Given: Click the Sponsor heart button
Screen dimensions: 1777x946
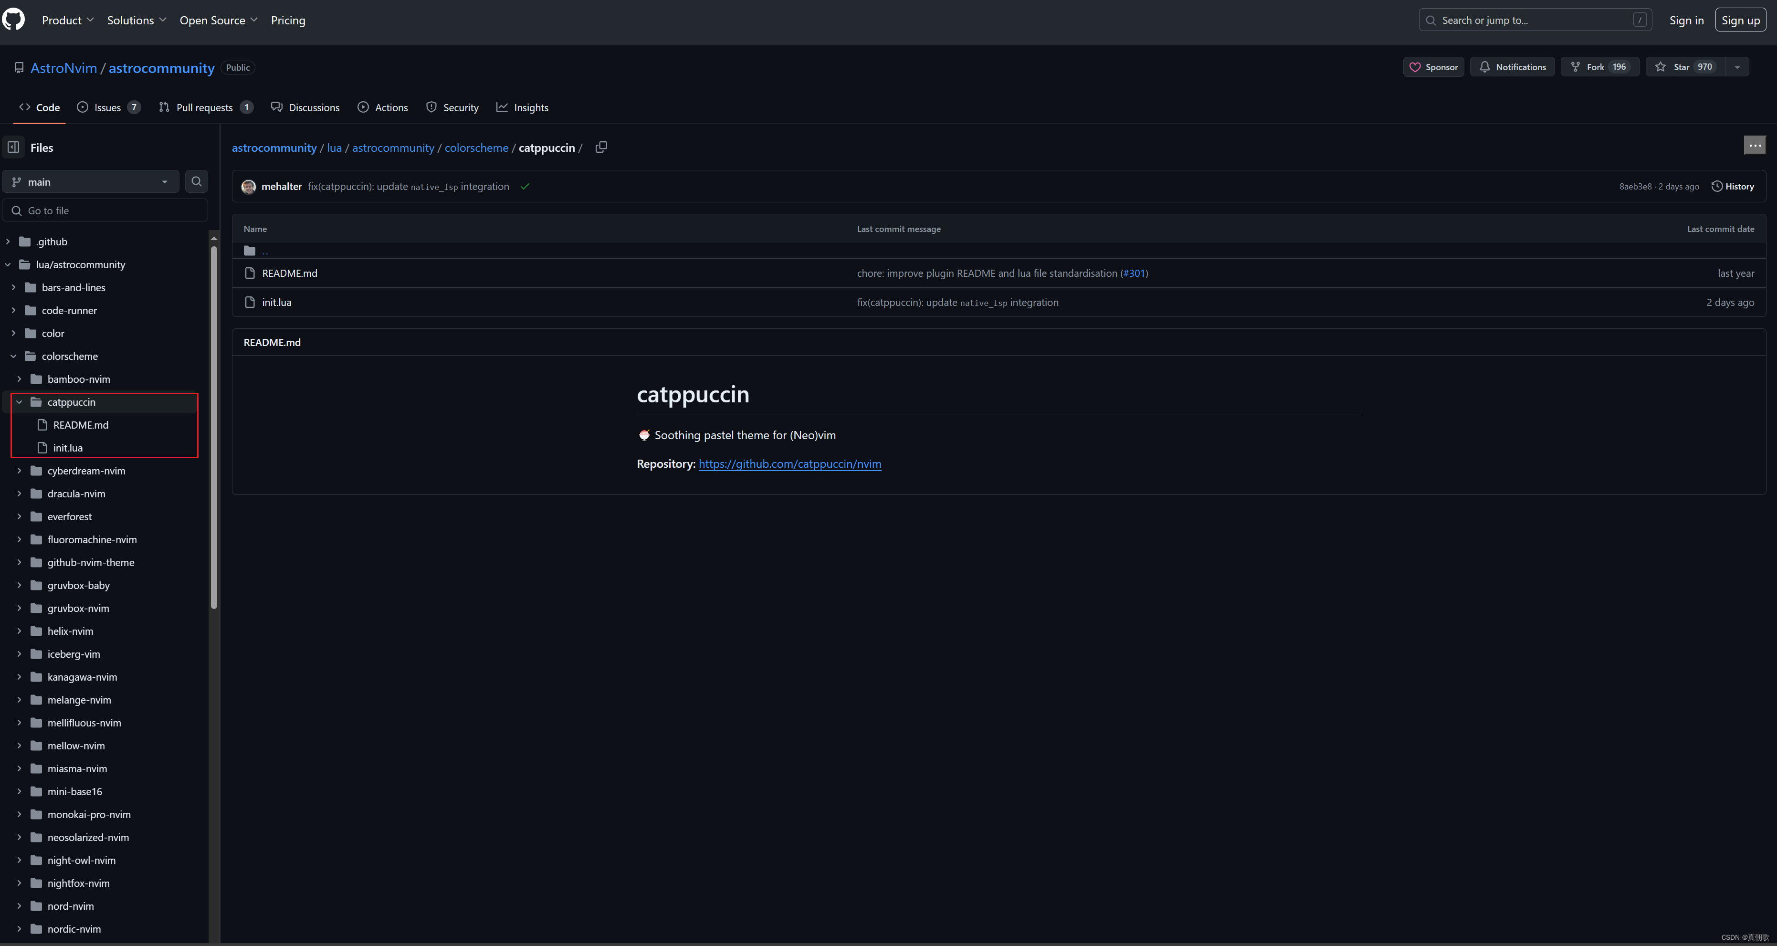Looking at the screenshot, I should (1433, 67).
